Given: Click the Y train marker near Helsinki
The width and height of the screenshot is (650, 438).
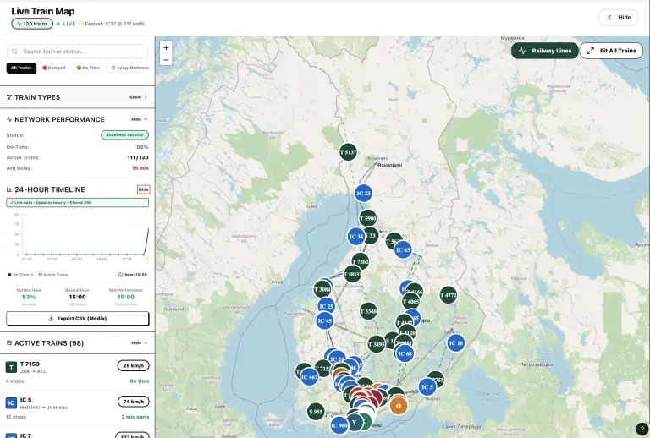Looking at the screenshot, I should (354, 423).
